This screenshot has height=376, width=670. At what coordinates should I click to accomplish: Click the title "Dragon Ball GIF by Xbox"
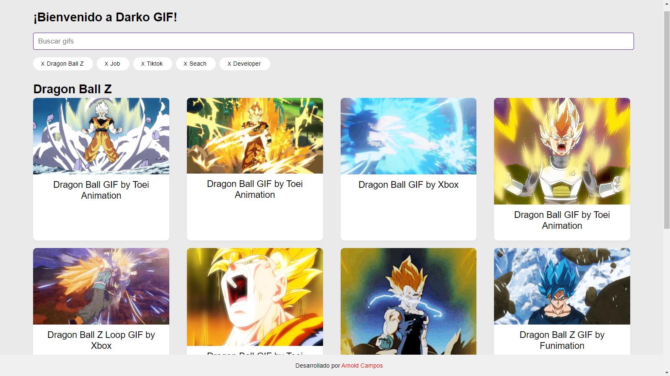409,185
